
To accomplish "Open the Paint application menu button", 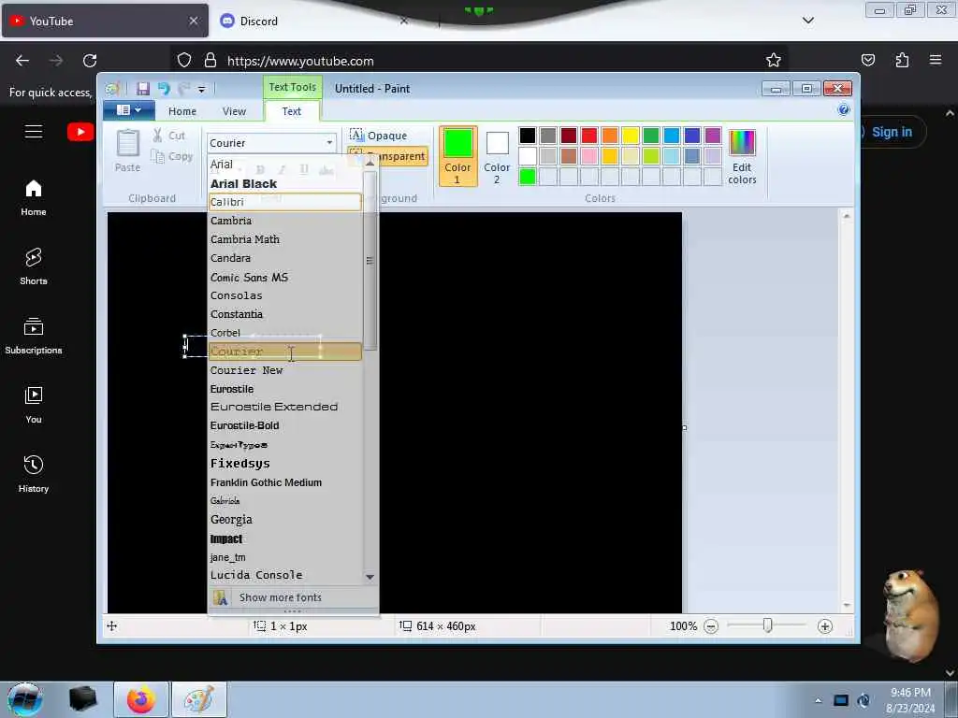I will (128, 110).
